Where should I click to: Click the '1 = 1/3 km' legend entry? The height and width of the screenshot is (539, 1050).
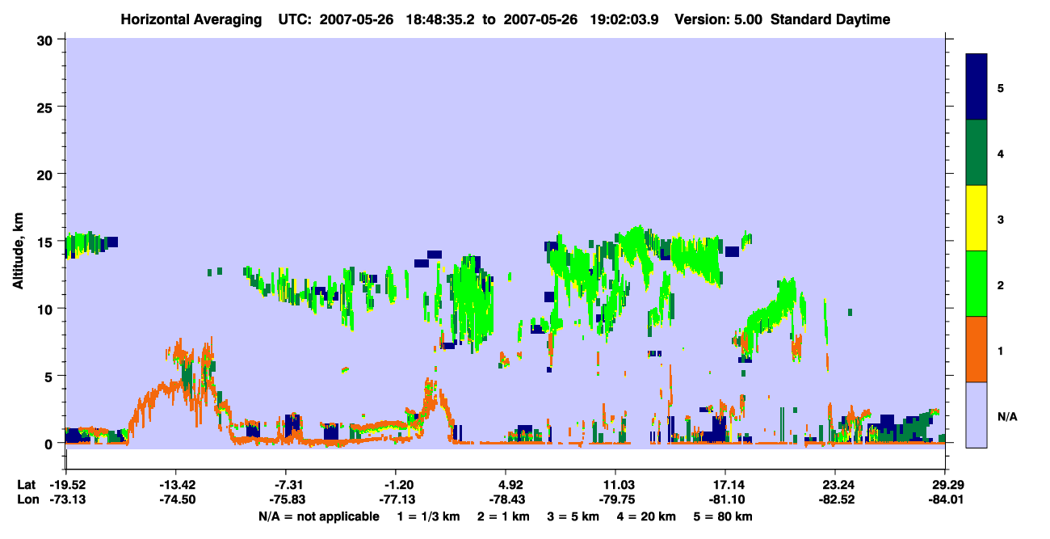tap(429, 516)
